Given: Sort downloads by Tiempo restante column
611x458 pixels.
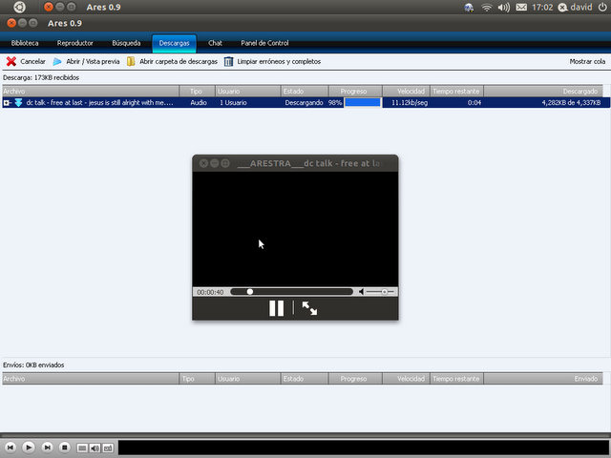Looking at the screenshot, I should click(x=456, y=92).
